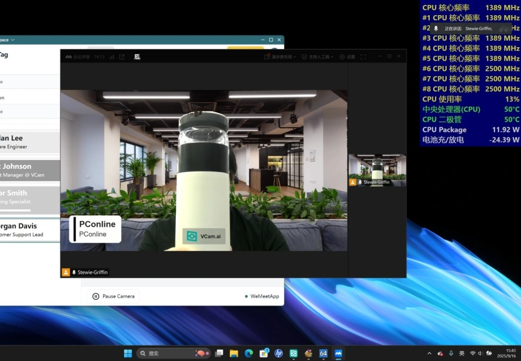Open Microsoft Edge from the taskbar
521x361 pixels.
point(249,353)
